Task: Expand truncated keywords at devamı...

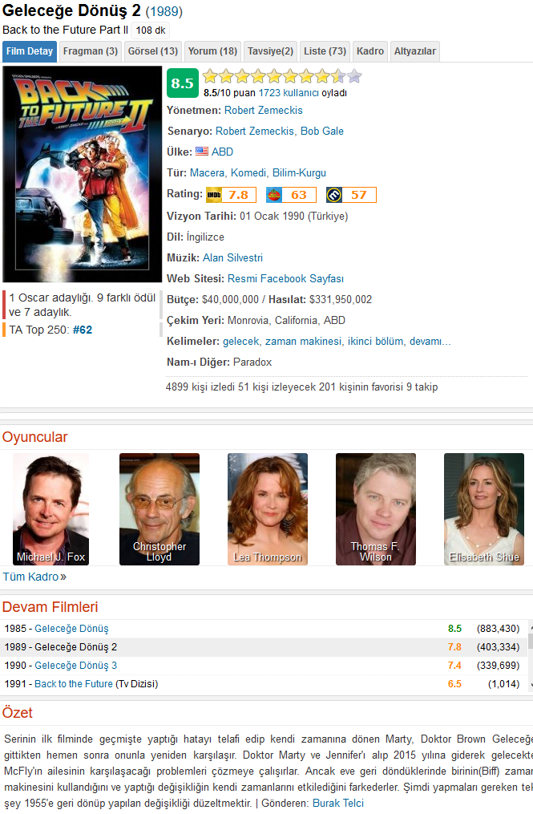Action: point(430,342)
